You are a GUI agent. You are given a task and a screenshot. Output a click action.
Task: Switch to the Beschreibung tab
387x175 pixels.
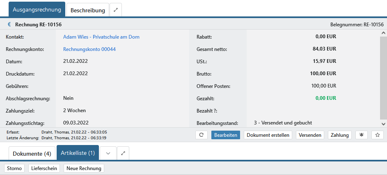[x=88, y=10]
